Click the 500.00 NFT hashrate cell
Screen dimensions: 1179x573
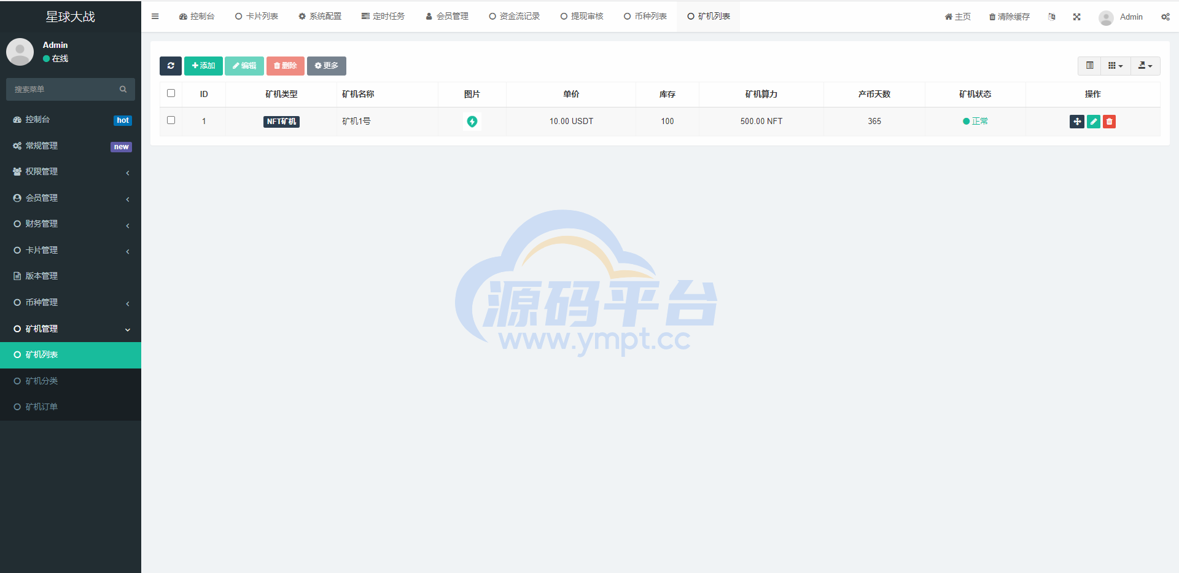click(761, 122)
